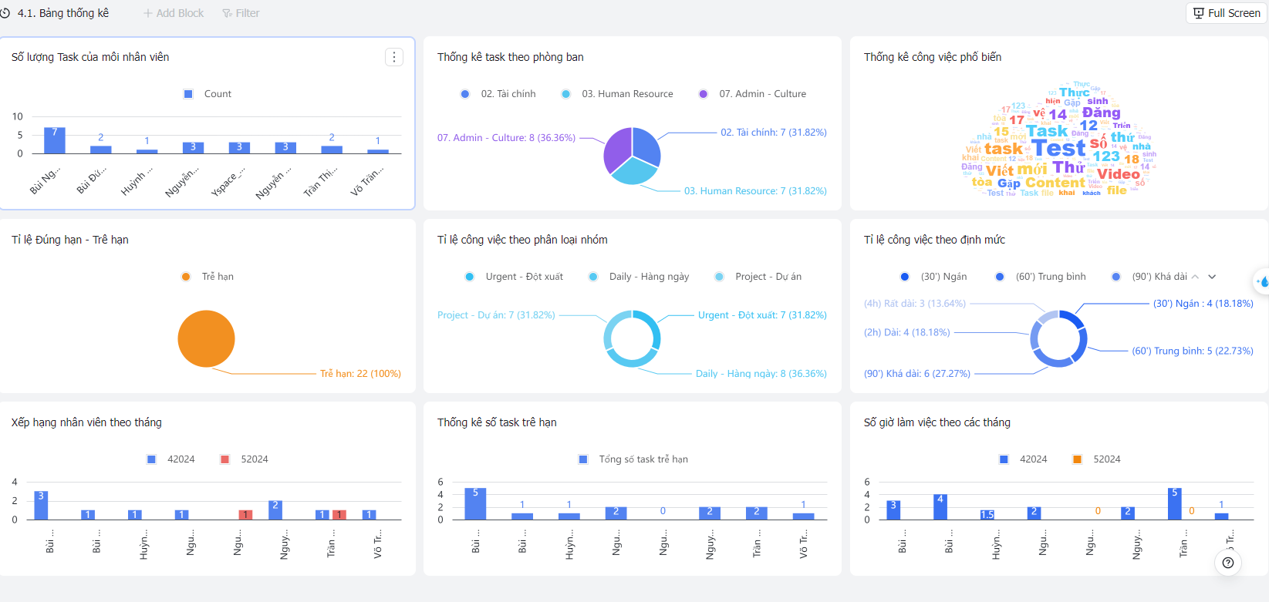
Task: Open the help question mark button
Action: (x=1228, y=563)
